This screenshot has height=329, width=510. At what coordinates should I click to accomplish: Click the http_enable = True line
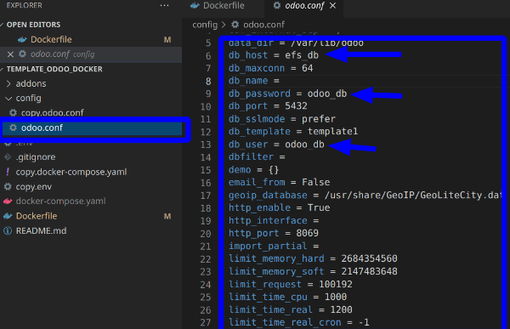click(279, 207)
